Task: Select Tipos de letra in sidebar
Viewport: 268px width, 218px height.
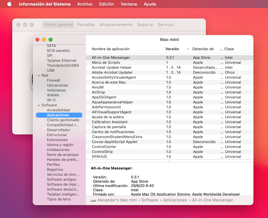Action: [58, 200]
